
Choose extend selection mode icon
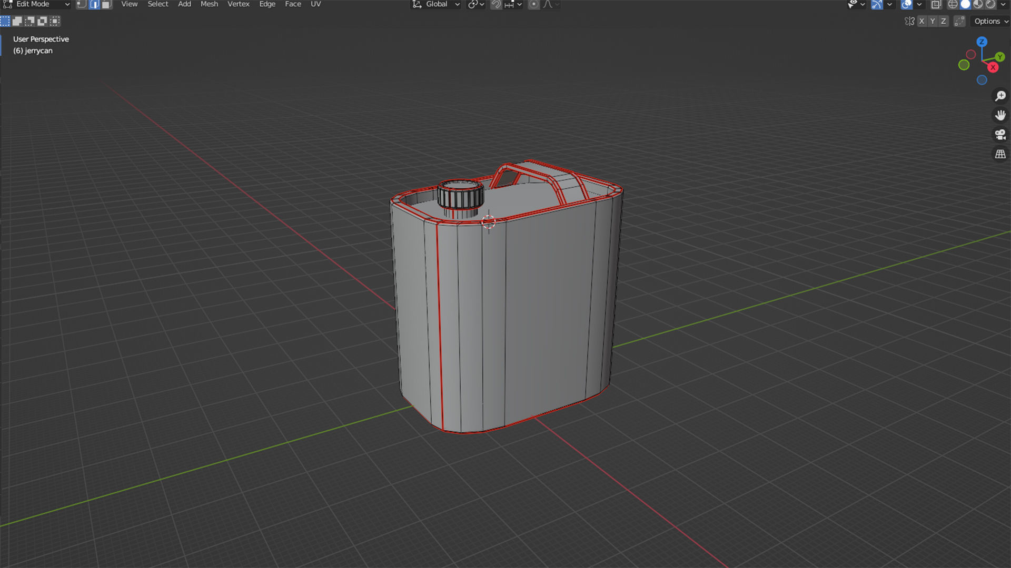17,21
